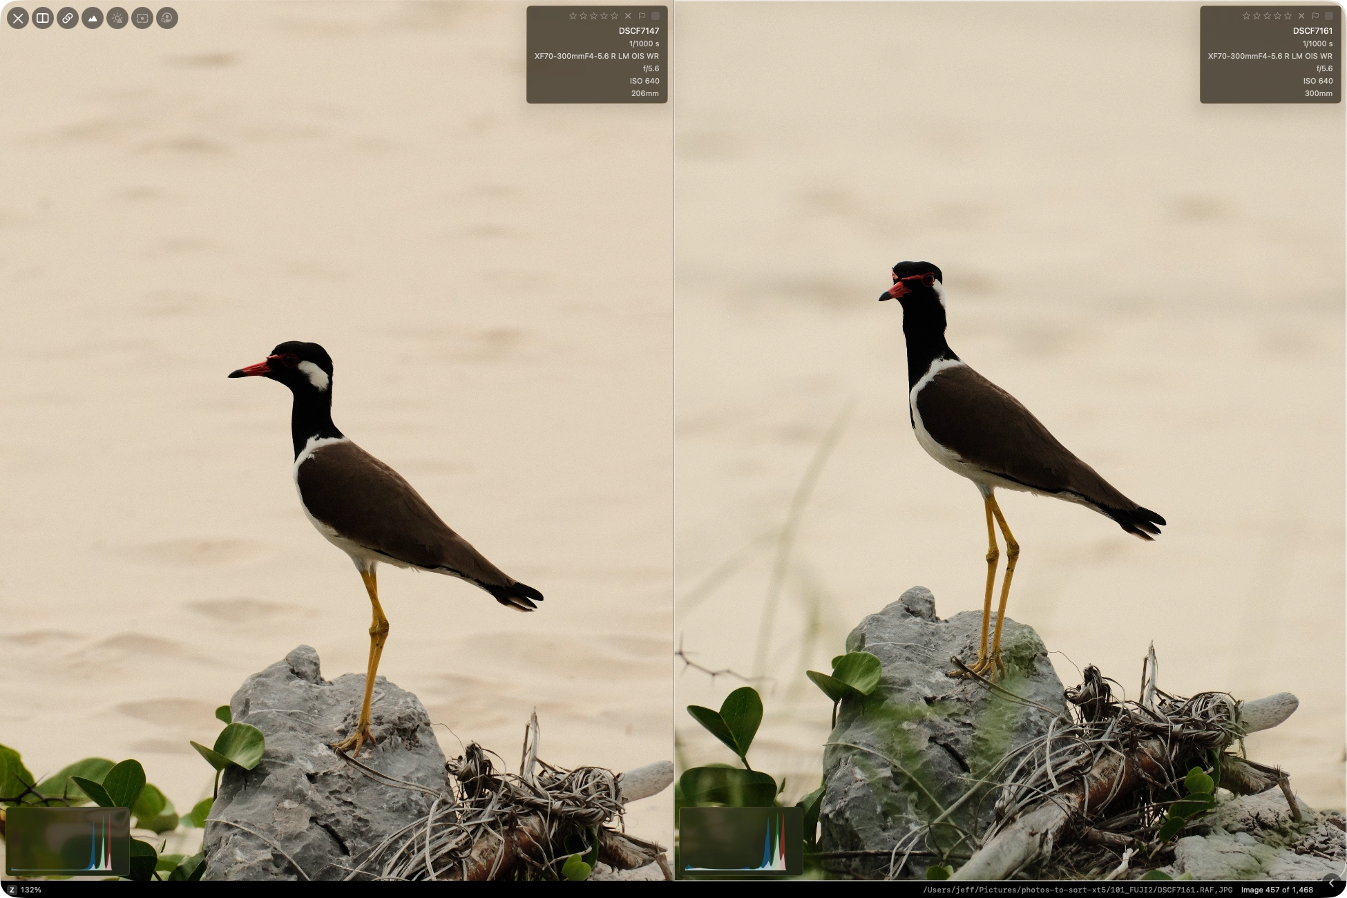Give DSCF7161 a two-star rating

click(1257, 16)
